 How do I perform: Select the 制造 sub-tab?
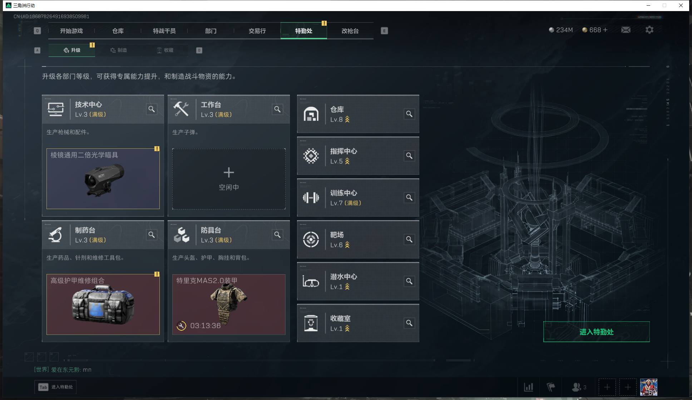click(x=119, y=50)
